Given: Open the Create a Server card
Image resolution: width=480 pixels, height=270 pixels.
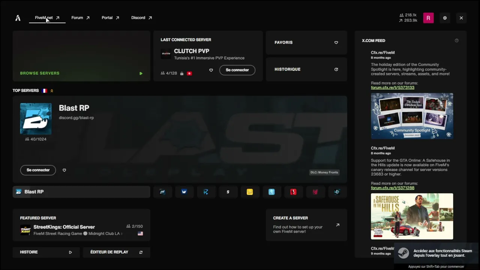Looking at the screenshot, I should pos(306,225).
